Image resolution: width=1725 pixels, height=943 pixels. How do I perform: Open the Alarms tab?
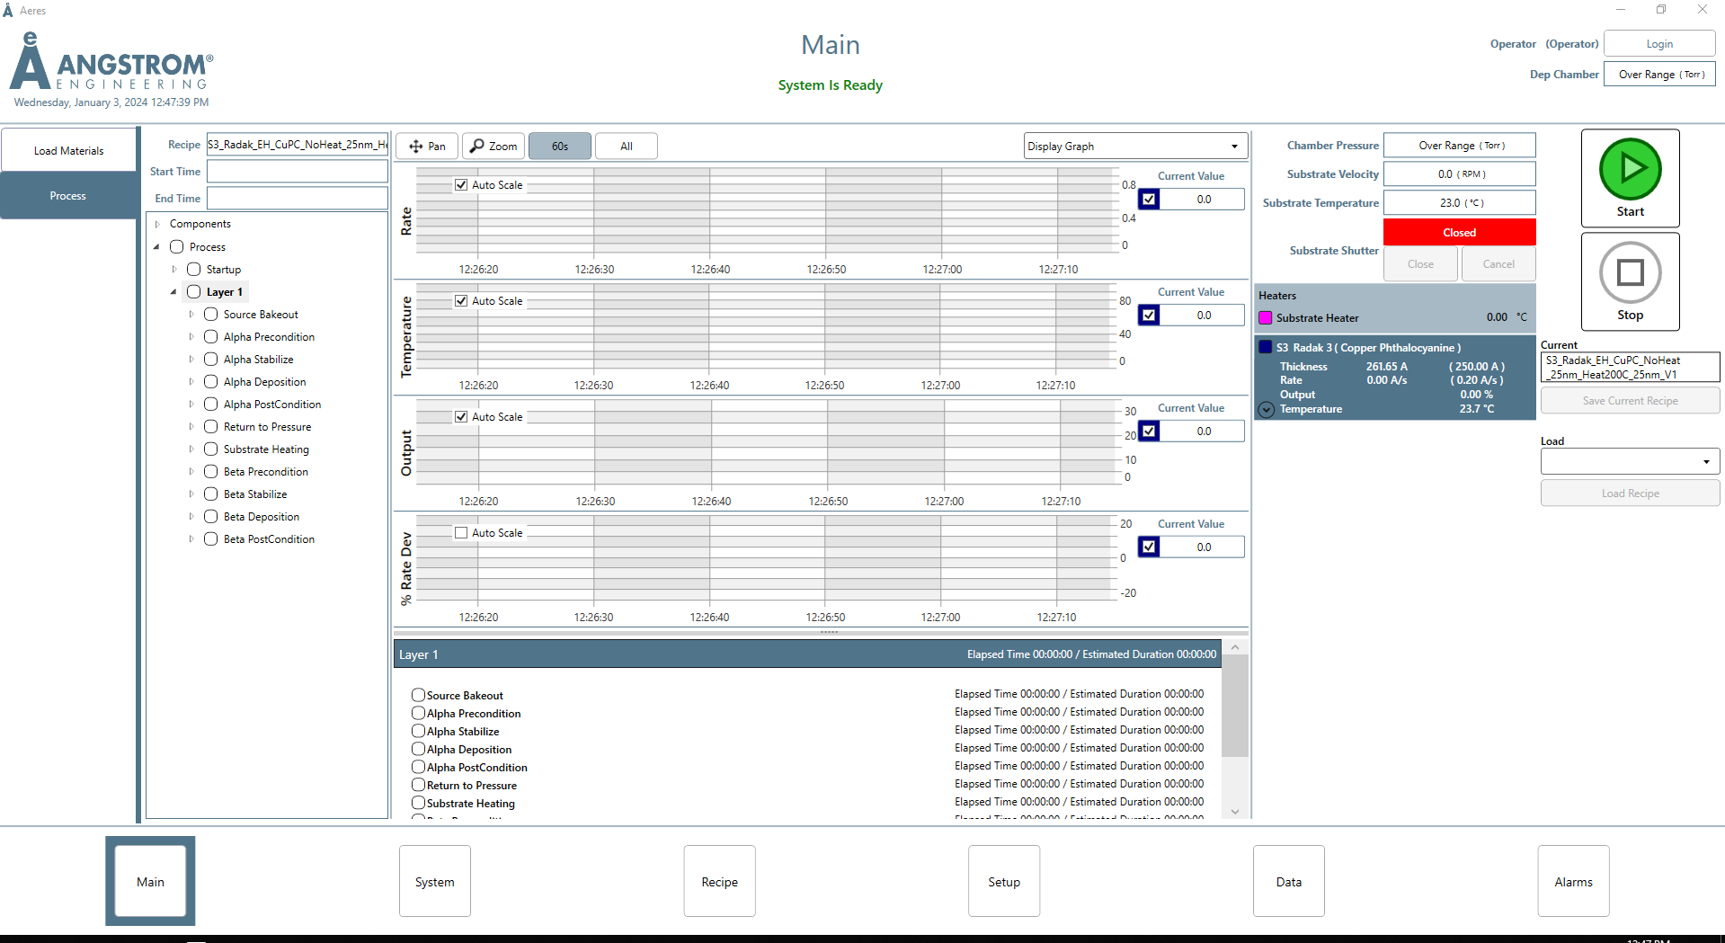tap(1573, 882)
